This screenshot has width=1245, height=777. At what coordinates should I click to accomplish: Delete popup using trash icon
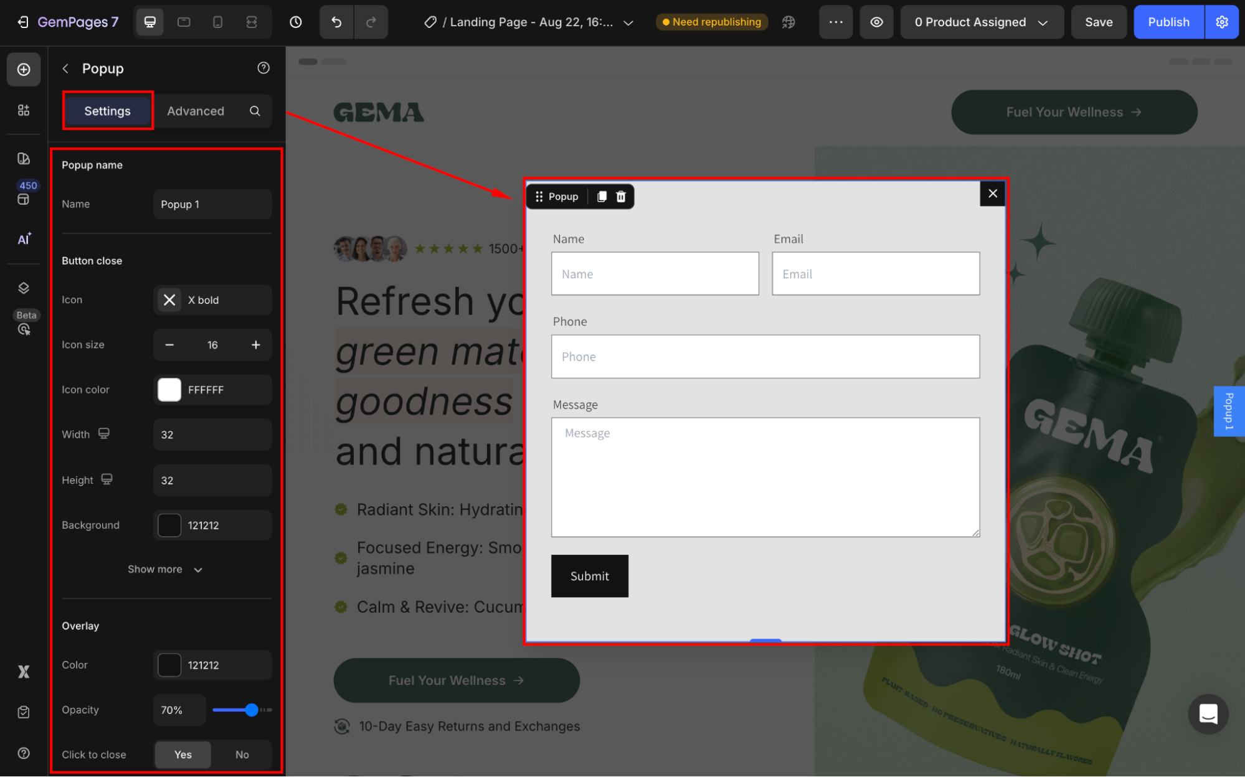click(x=621, y=197)
